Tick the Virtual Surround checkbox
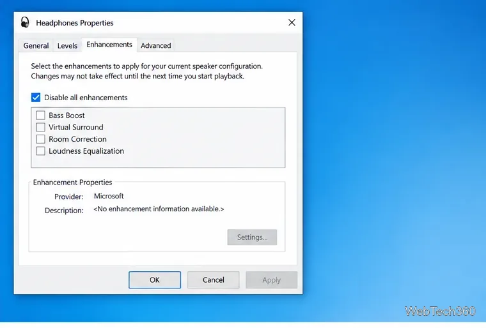 (40, 127)
